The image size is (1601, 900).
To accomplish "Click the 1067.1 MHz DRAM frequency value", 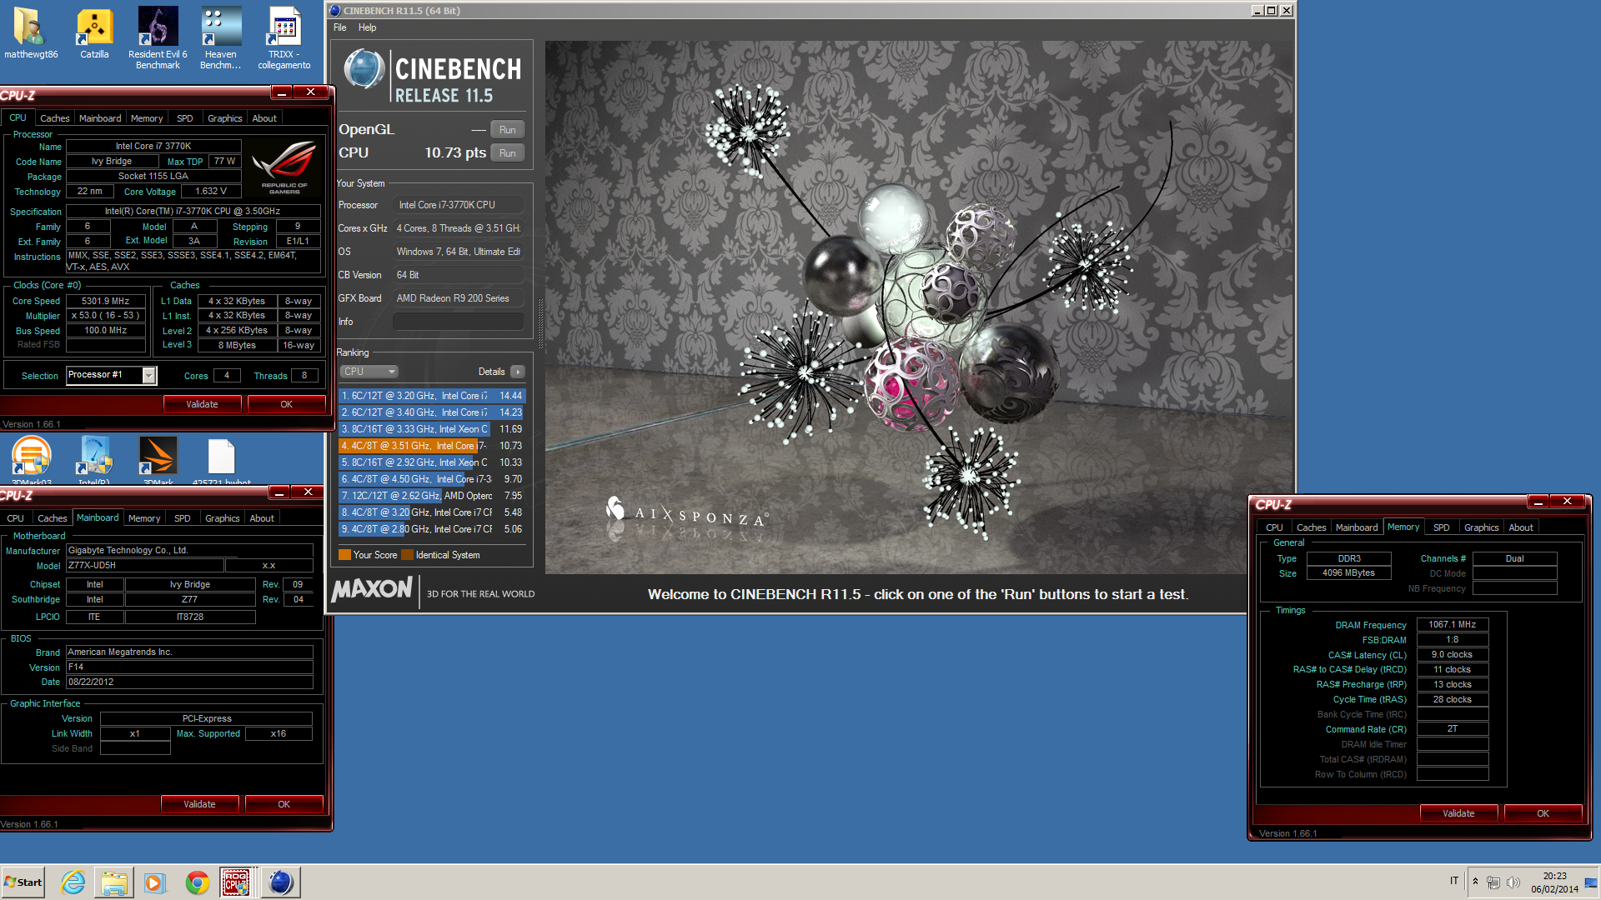I will (x=1452, y=624).
